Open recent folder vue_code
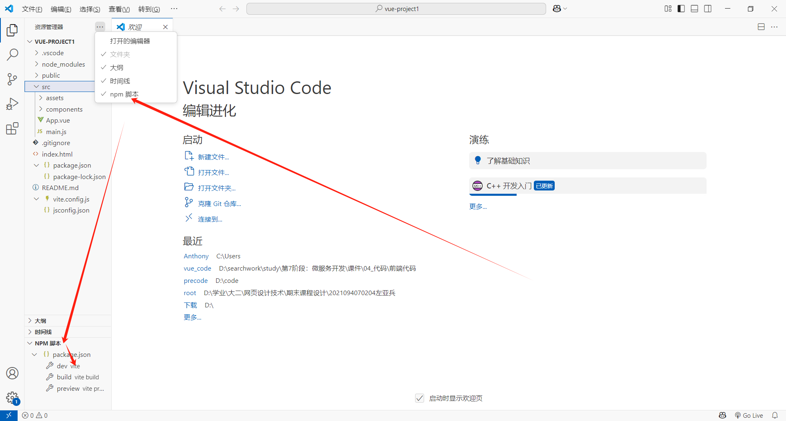786x421 pixels. [x=197, y=269]
